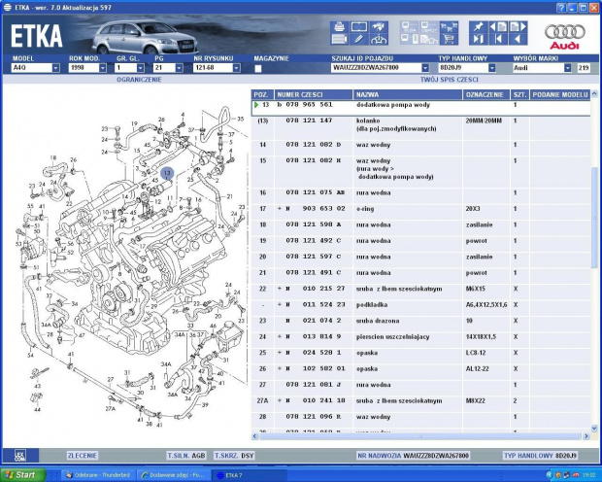The width and height of the screenshot is (602, 482).
Task: Click the jump-to-first arrow icon
Action: tap(498, 39)
